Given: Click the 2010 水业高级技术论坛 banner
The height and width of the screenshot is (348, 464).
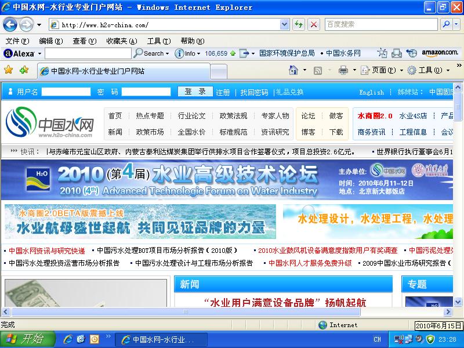Looking at the screenshot, I should pyautogui.click(x=227, y=180).
